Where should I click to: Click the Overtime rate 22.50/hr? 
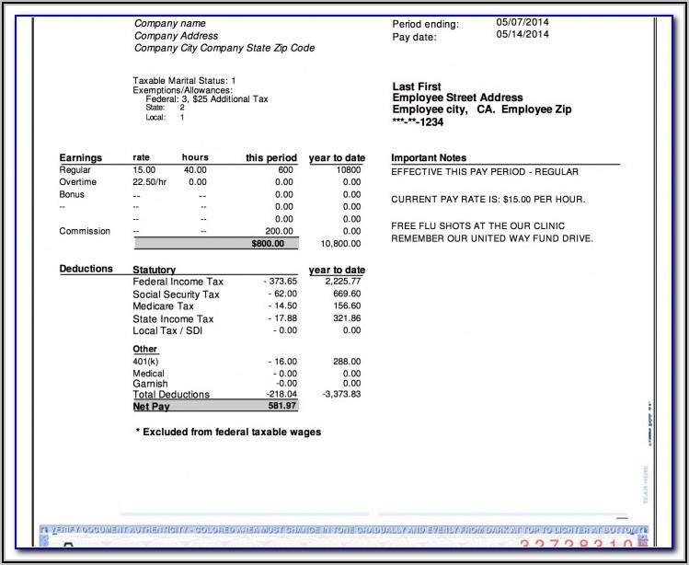point(149,182)
